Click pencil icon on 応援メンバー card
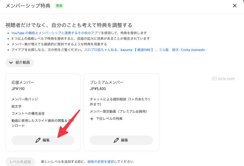Image resolution: width=244 pixels, height=166 pixels. 38,140
